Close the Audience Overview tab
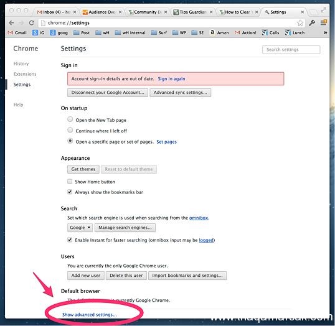 pos(120,12)
